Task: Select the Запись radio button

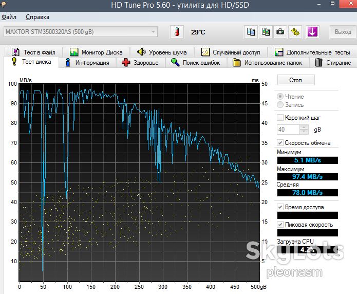Action: click(280, 105)
